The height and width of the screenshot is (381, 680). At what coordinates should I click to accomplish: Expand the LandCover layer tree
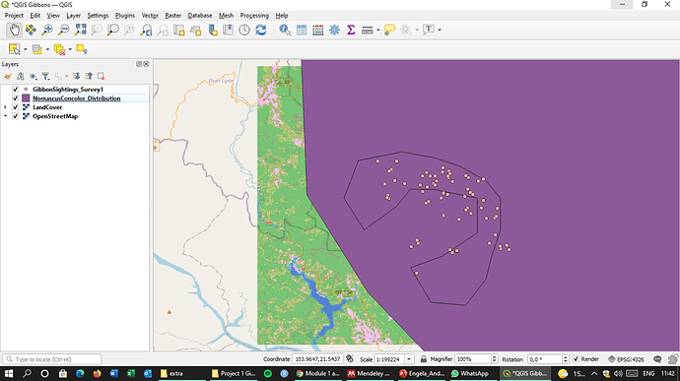5,107
